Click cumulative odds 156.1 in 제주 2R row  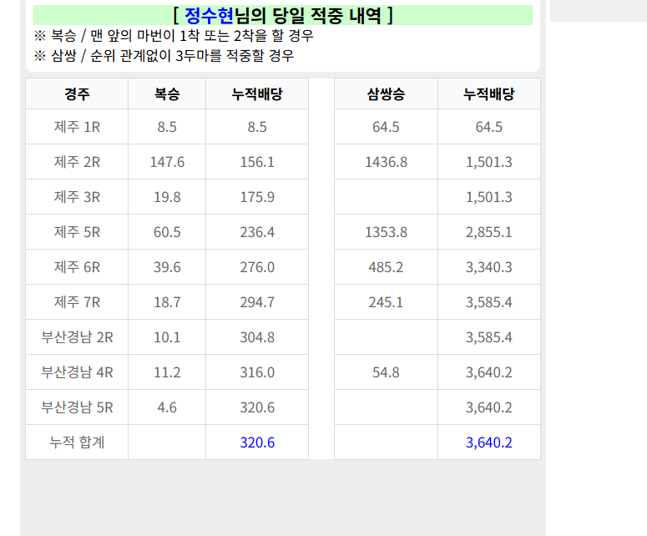point(257,162)
